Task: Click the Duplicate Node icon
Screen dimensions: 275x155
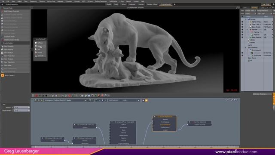Action: (x=2, y=37)
